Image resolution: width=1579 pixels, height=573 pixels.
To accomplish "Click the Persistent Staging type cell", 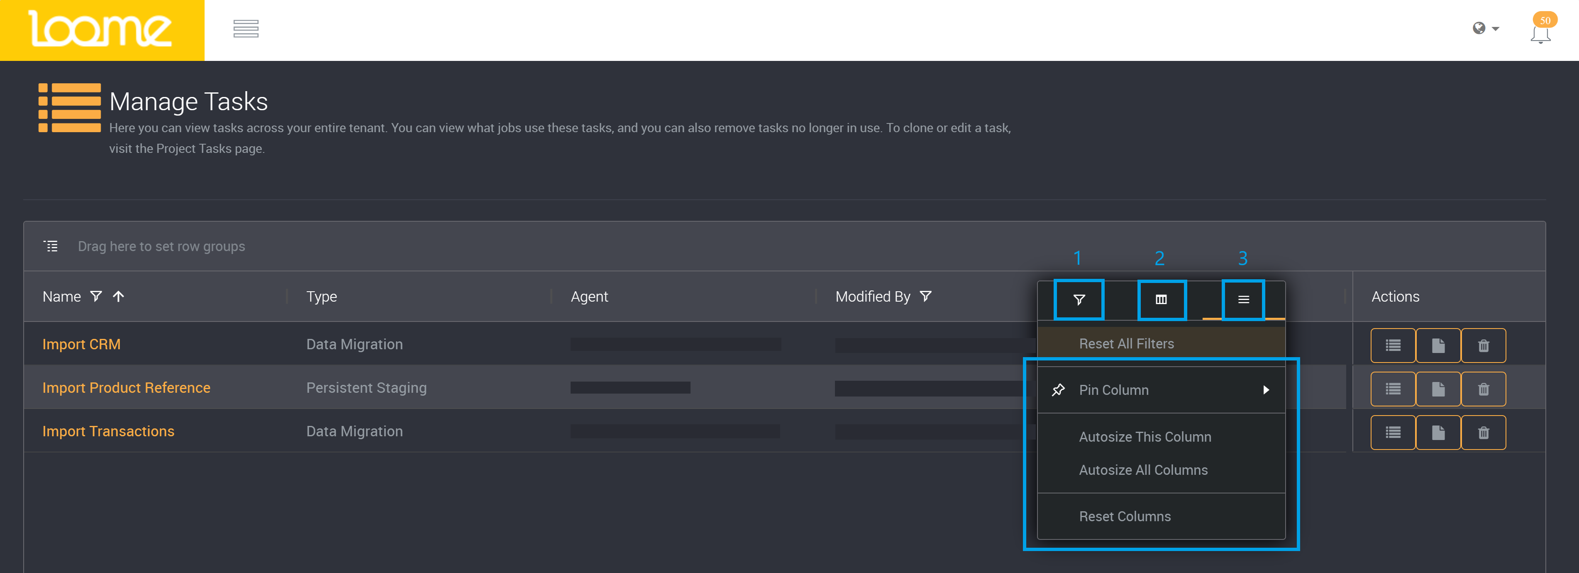I will [x=366, y=387].
